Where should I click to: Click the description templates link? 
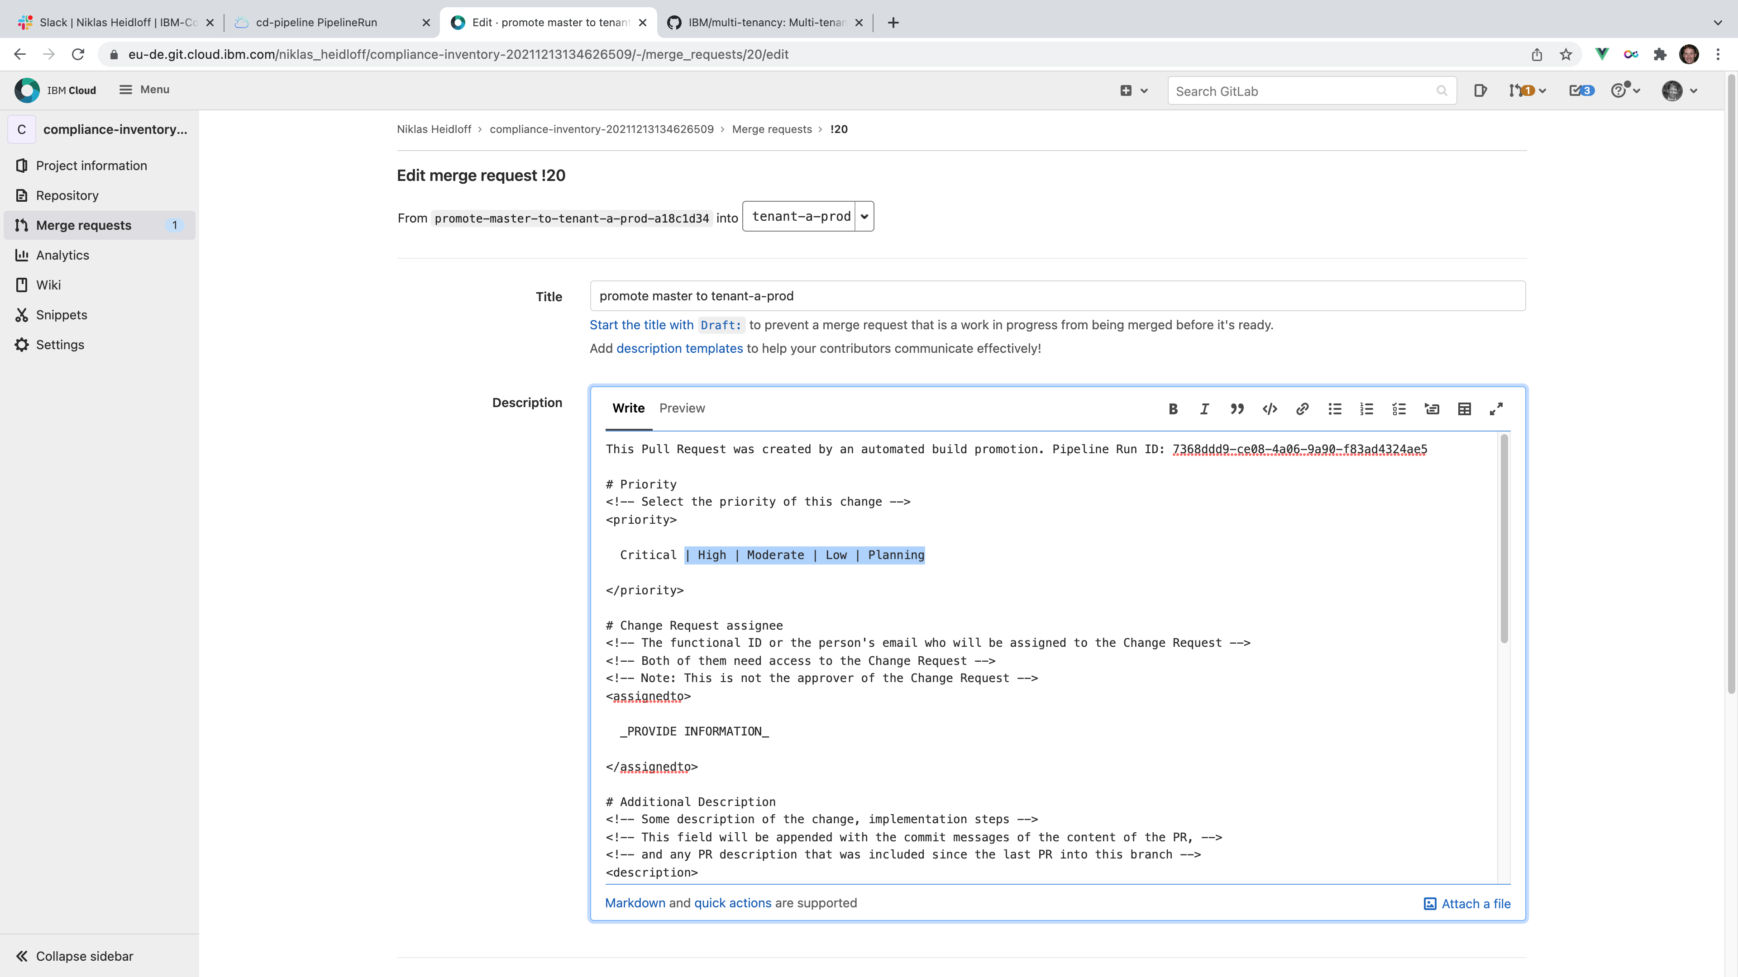pos(679,349)
